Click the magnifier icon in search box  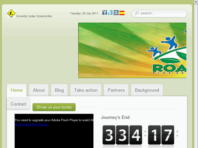coord(137,13)
